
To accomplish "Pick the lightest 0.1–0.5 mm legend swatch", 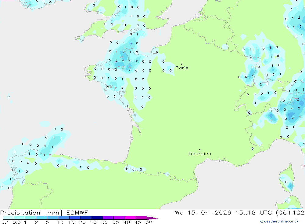I will coord(8,218).
